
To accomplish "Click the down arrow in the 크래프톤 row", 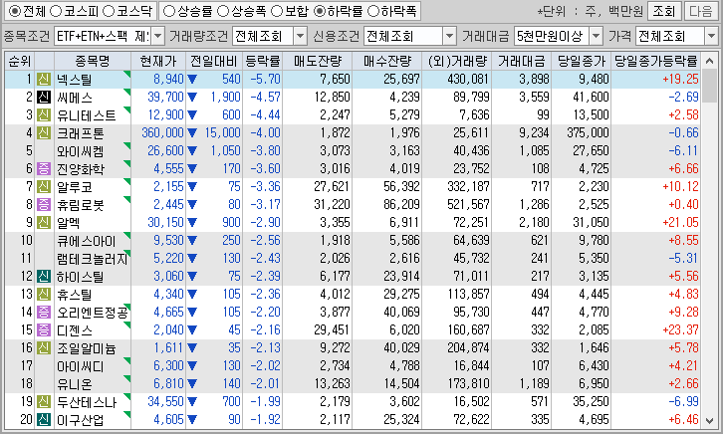I will point(192,133).
